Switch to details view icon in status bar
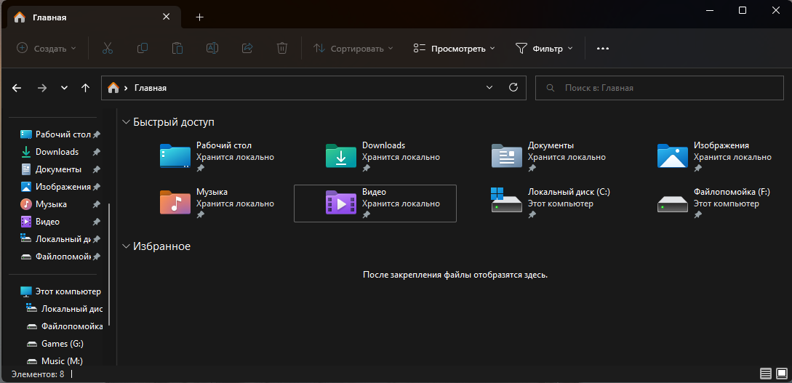792x383 pixels. point(766,374)
